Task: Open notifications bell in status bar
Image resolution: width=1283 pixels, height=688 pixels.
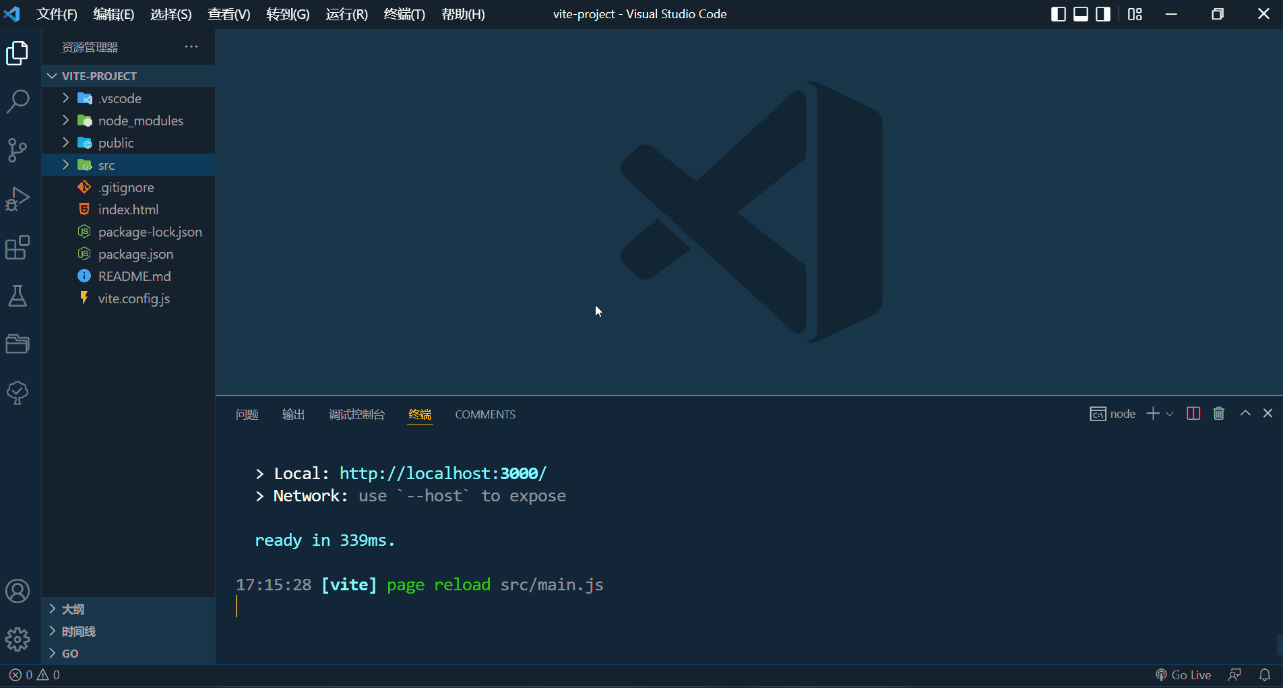Action: pos(1265,675)
